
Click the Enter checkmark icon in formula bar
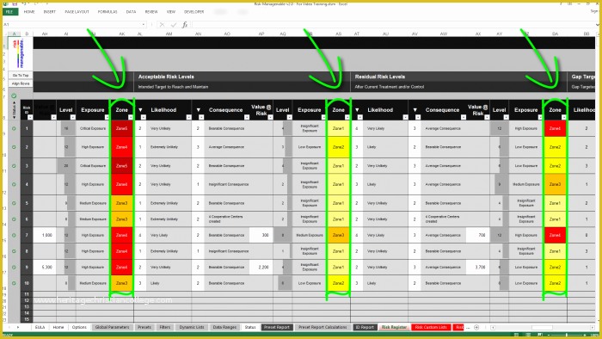pos(174,25)
